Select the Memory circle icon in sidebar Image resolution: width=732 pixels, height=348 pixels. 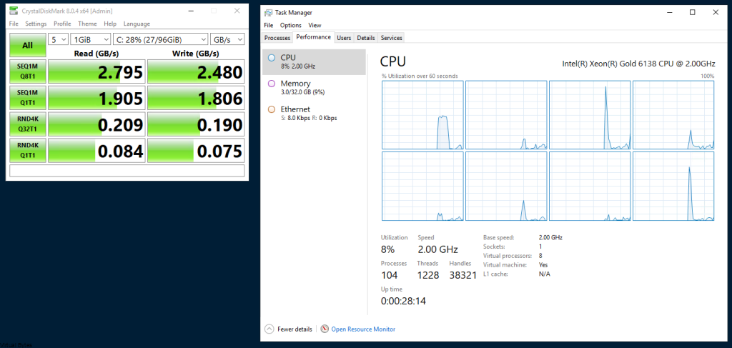tap(272, 84)
